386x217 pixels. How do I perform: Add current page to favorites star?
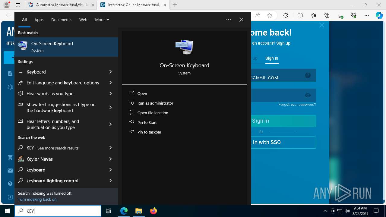tap(270, 15)
